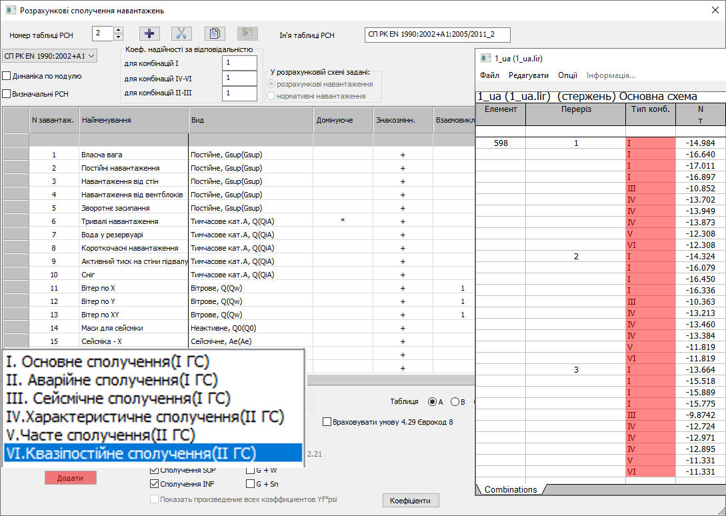Enable the Динаміка по модулю checkbox
726x516 pixels.
(x=7, y=76)
